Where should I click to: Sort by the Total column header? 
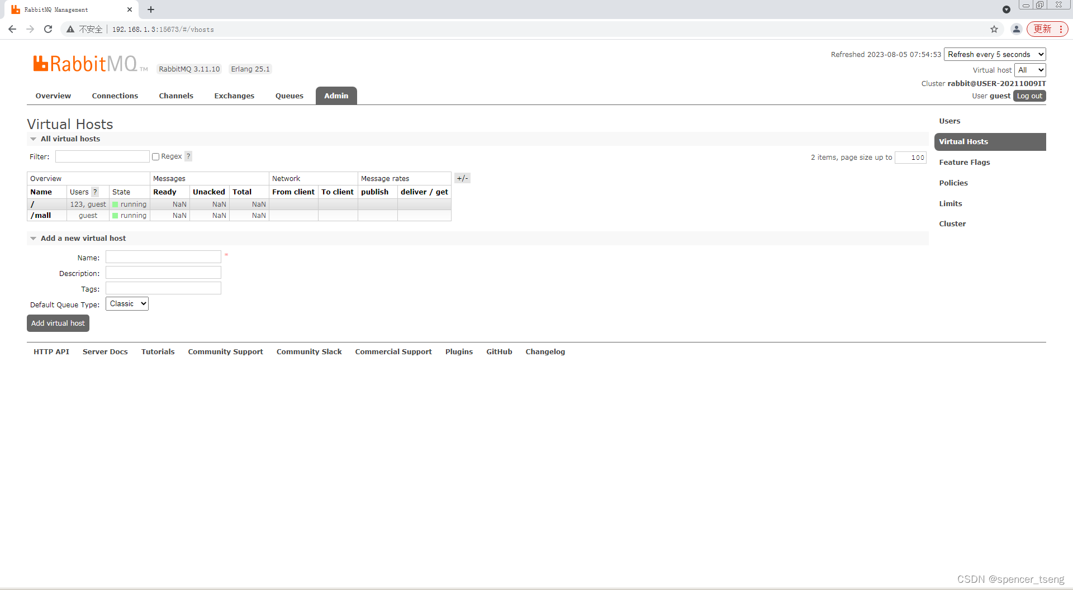[x=242, y=192]
